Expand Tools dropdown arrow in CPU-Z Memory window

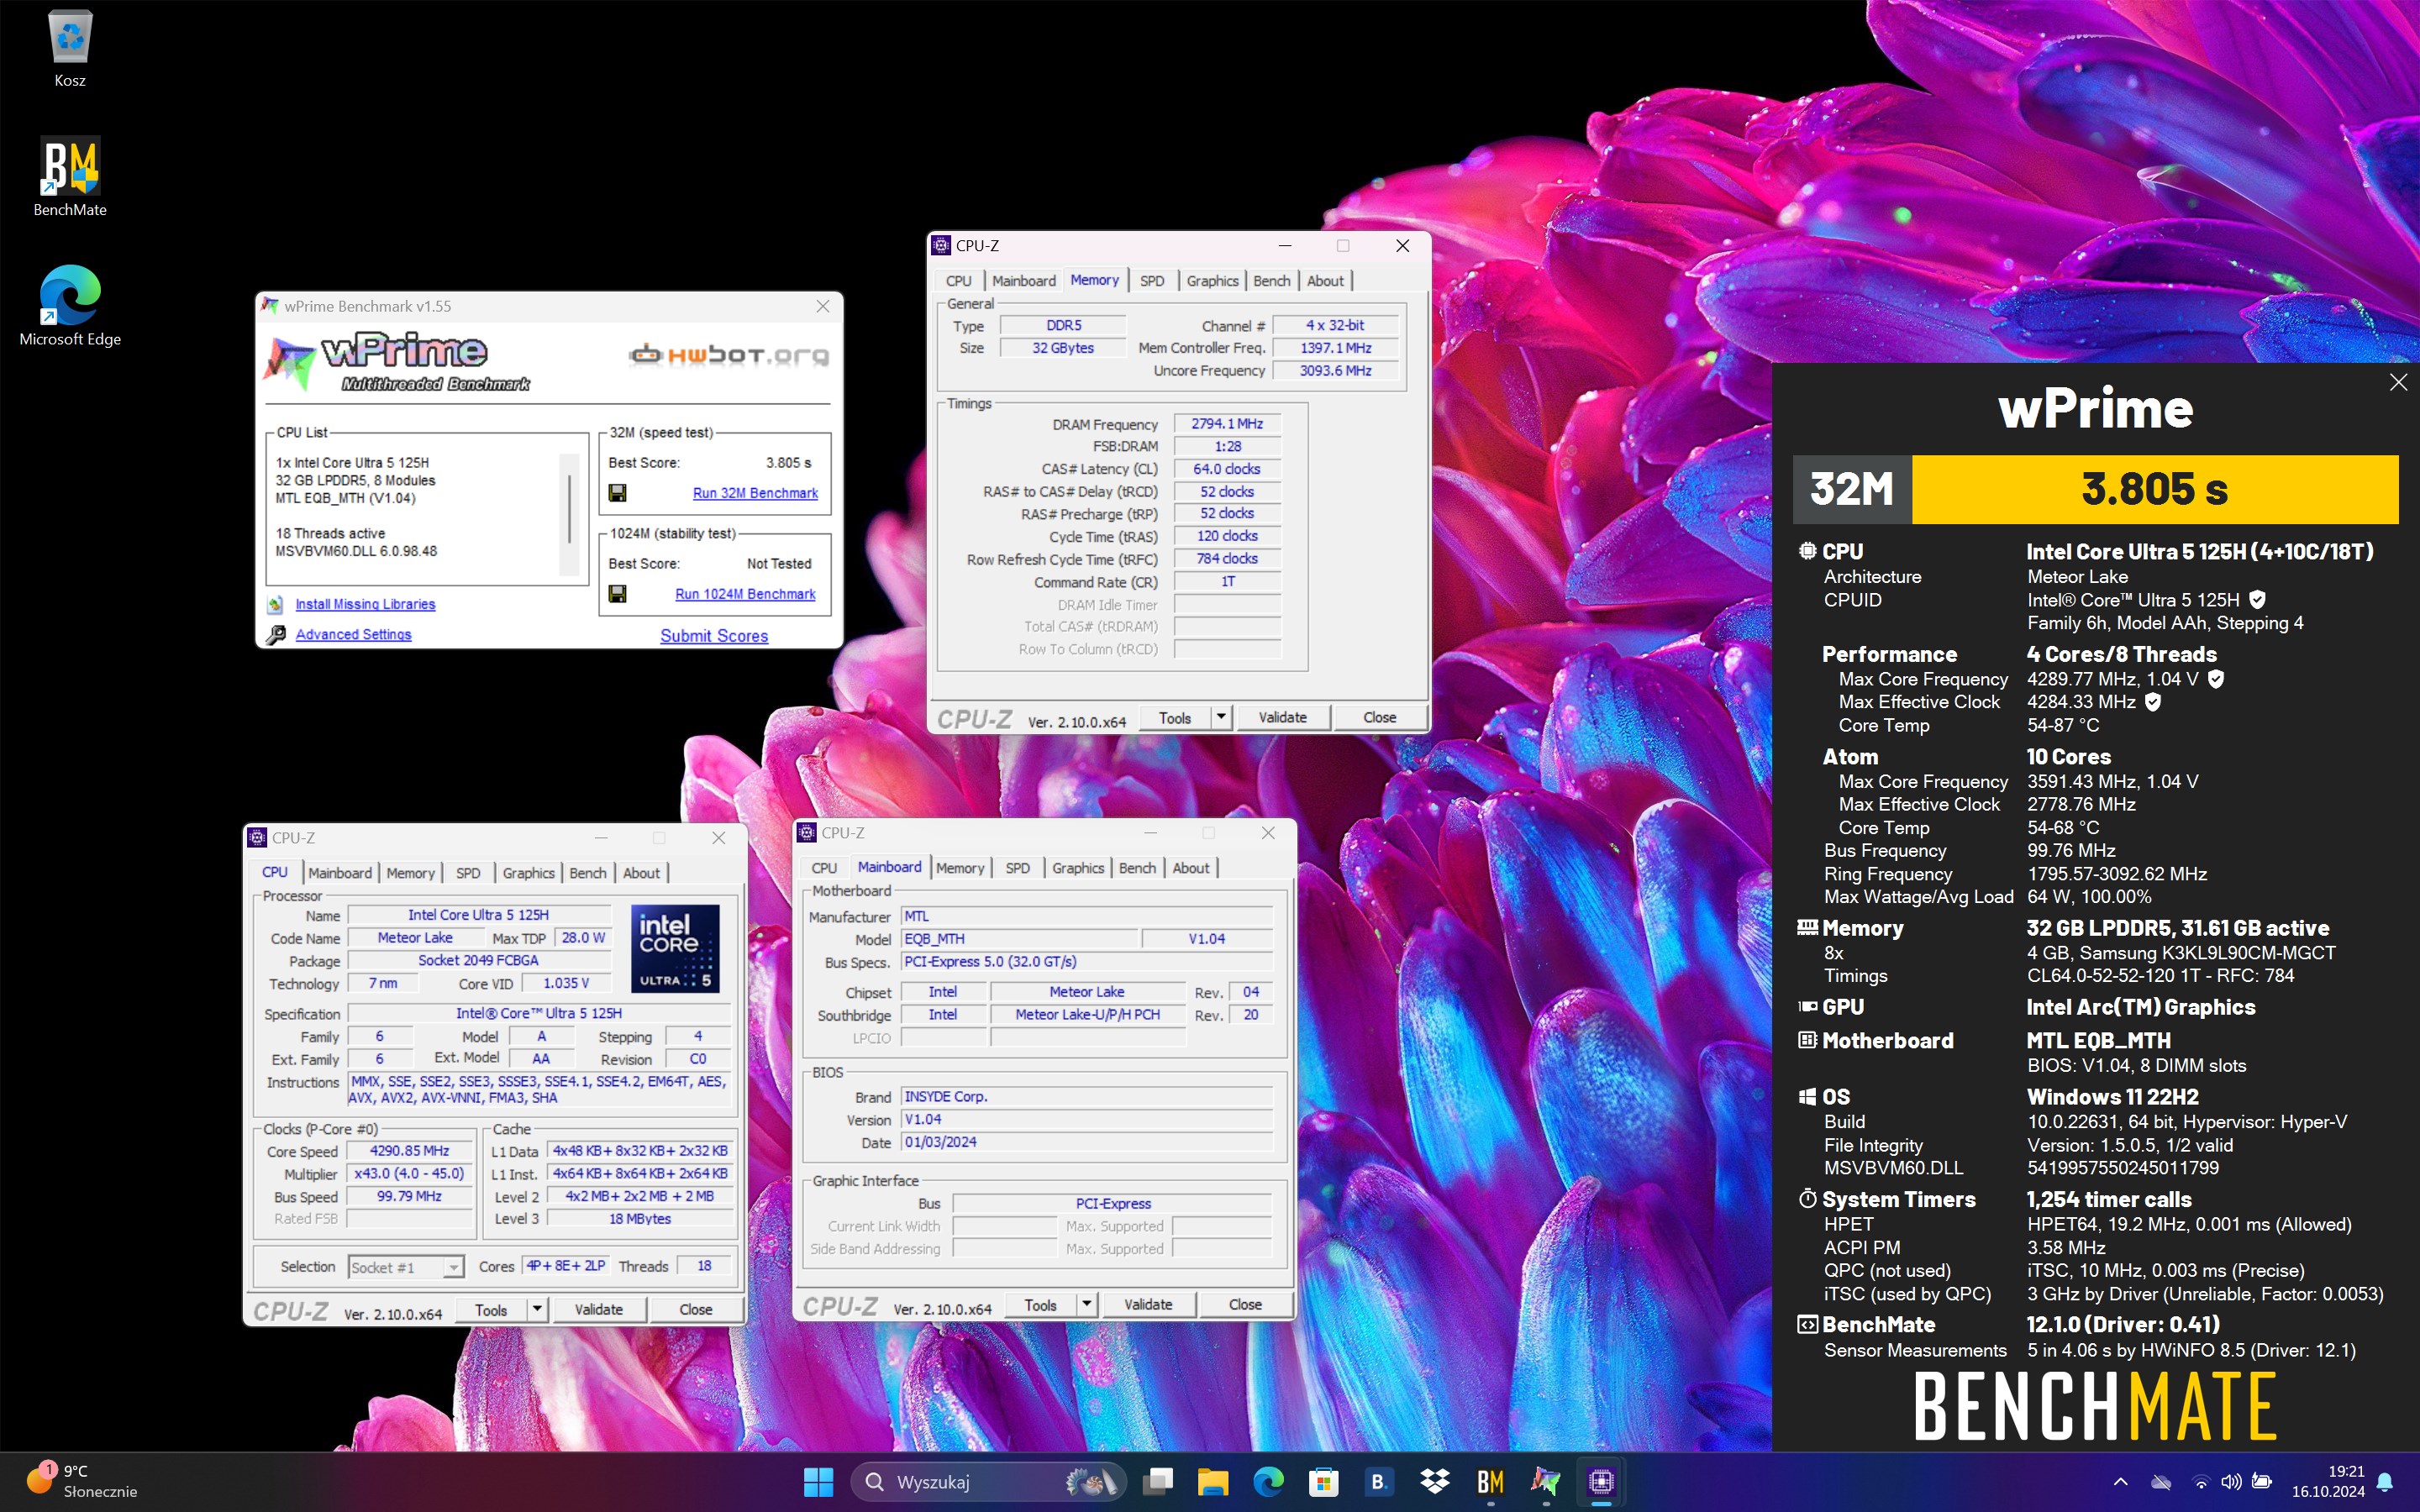pos(1220,717)
